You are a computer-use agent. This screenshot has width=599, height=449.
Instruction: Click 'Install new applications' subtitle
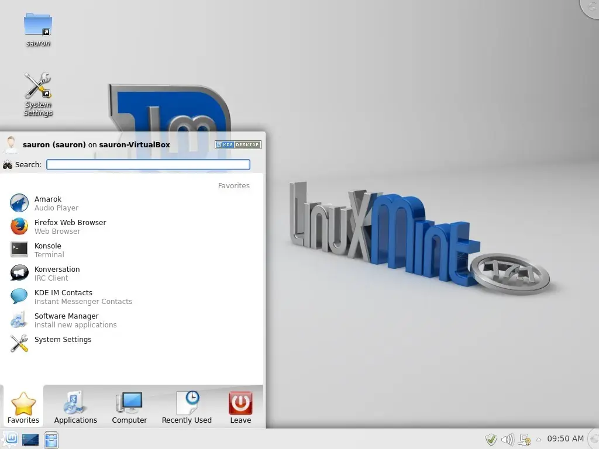pos(75,325)
